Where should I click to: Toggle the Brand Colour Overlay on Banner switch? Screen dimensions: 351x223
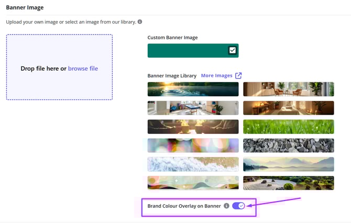click(x=238, y=206)
